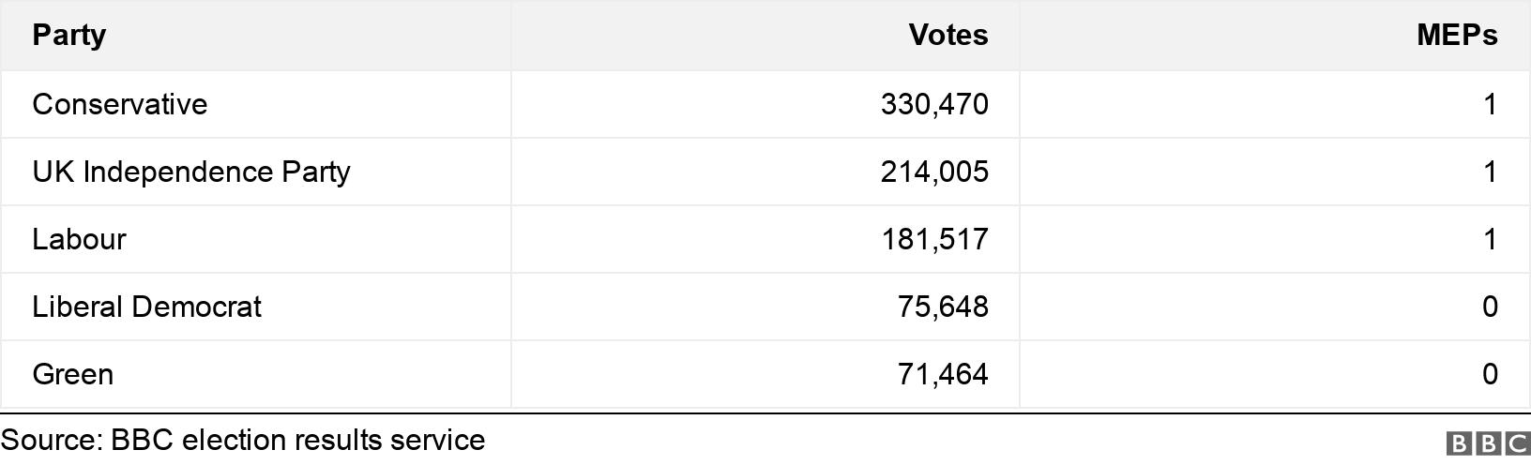Click the Liberal Democrat MEPs count

1490,307
